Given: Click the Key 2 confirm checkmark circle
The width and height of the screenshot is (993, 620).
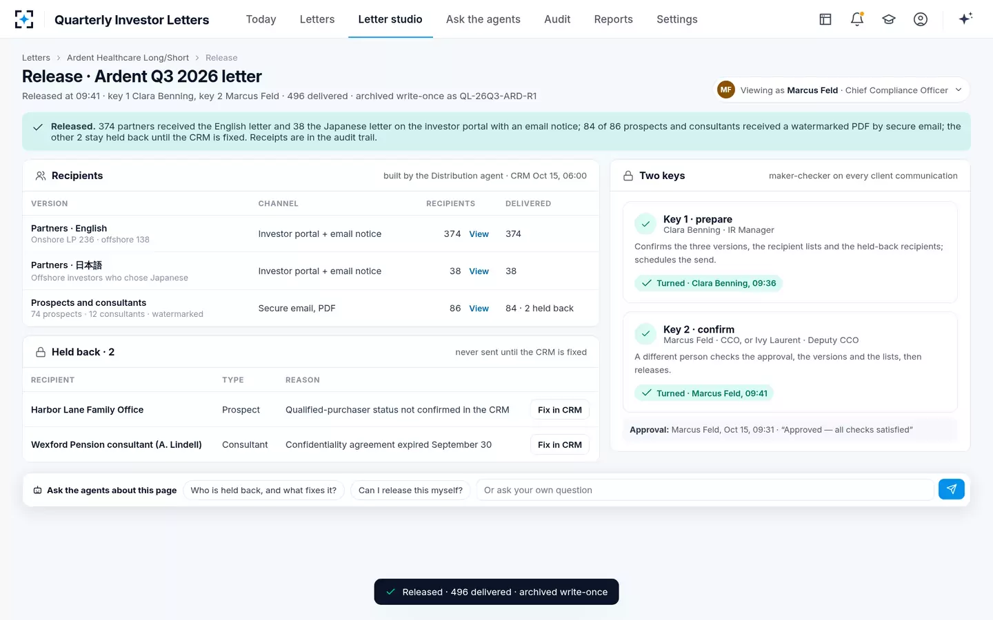Looking at the screenshot, I should [645, 334].
